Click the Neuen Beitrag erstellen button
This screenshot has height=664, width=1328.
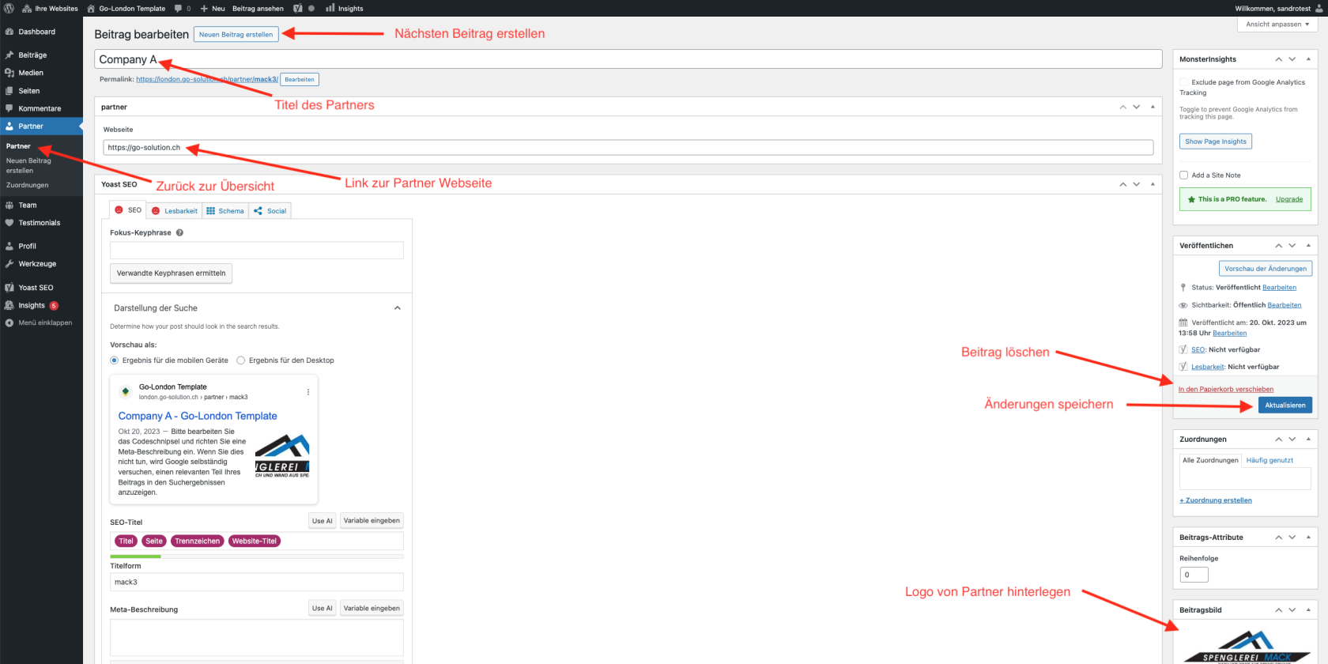236,35
